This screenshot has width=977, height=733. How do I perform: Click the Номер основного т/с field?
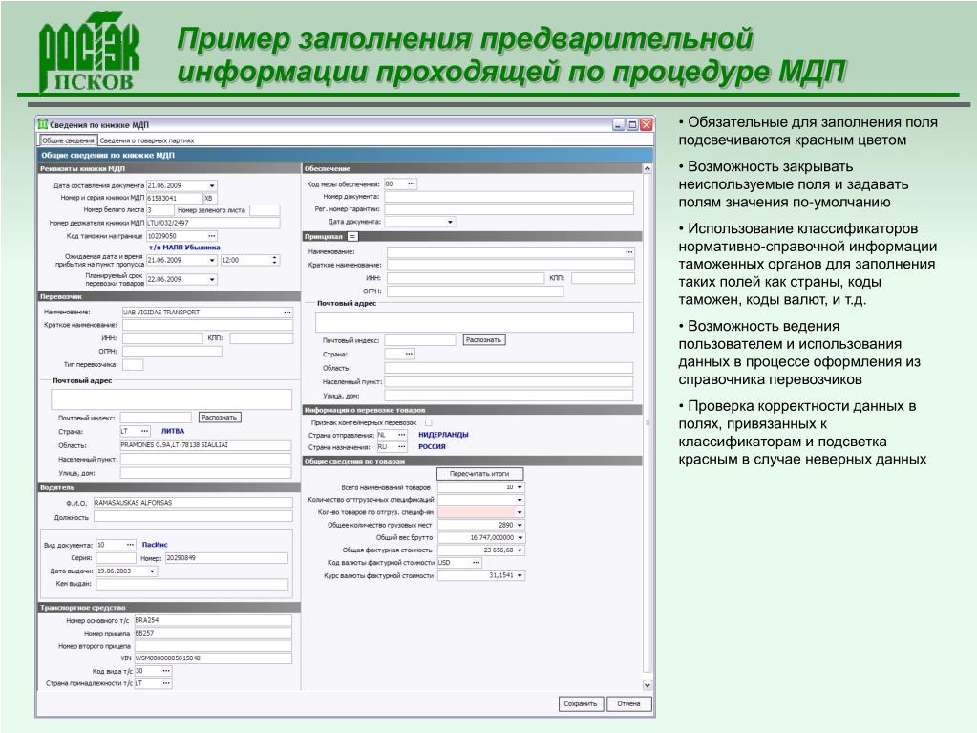(x=212, y=621)
